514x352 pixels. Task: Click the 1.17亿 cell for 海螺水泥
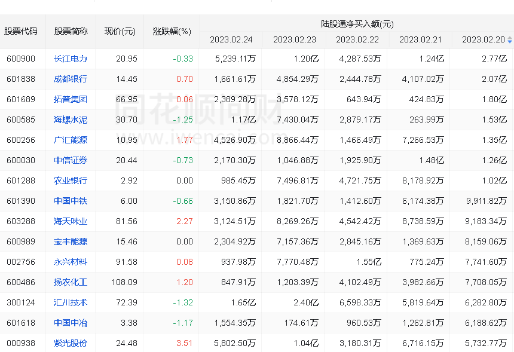(x=243, y=120)
